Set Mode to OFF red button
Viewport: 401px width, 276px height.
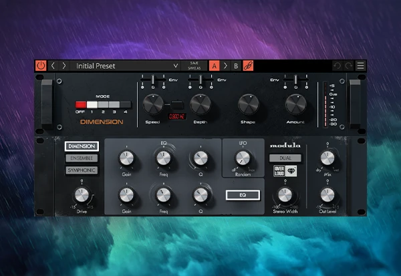tap(81, 105)
